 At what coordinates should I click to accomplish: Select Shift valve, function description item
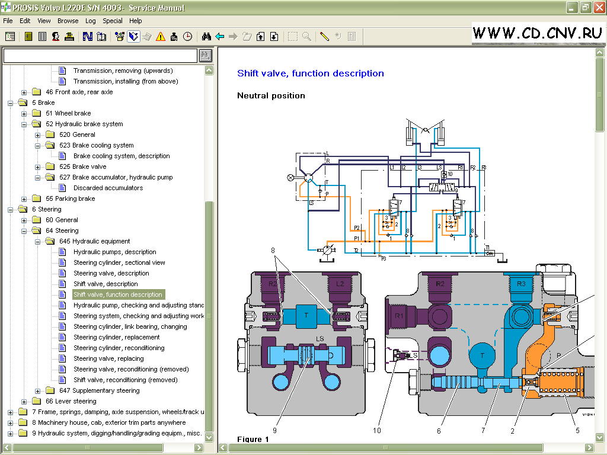point(118,294)
